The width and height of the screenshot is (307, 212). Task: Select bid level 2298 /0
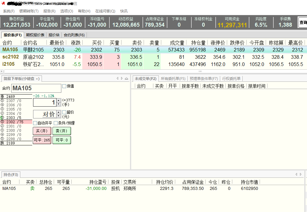16,139
